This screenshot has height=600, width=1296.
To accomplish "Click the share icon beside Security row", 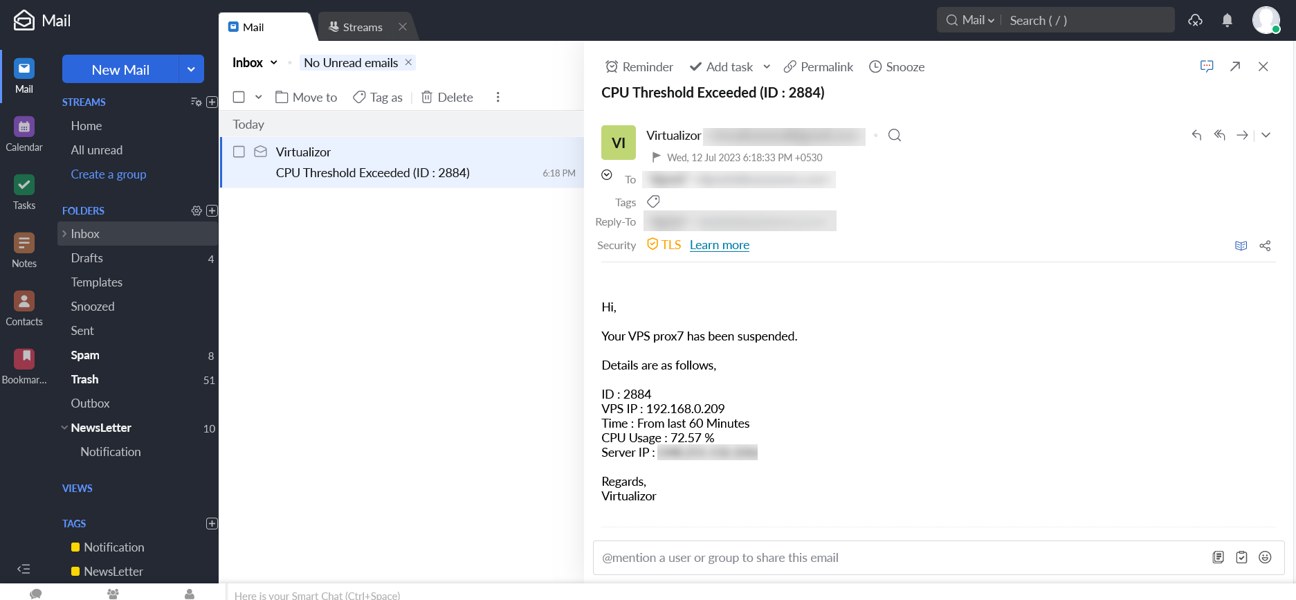I will pyautogui.click(x=1265, y=246).
